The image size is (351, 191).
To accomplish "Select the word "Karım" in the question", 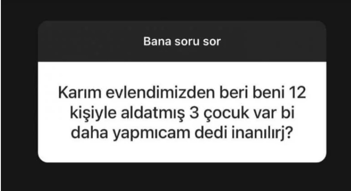I will pyautogui.click(x=79, y=93).
